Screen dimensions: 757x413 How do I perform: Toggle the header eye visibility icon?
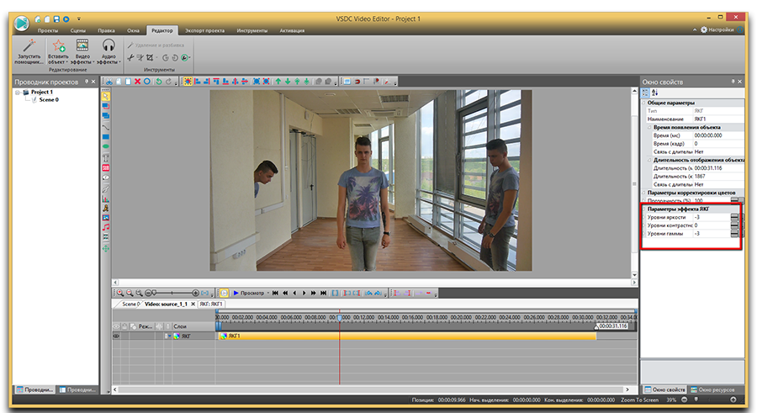(x=117, y=326)
